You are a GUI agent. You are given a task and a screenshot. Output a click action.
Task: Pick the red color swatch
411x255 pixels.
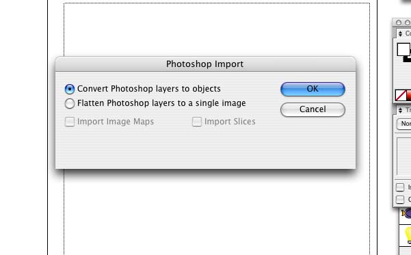pyautogui.click(x=409, y=95)
